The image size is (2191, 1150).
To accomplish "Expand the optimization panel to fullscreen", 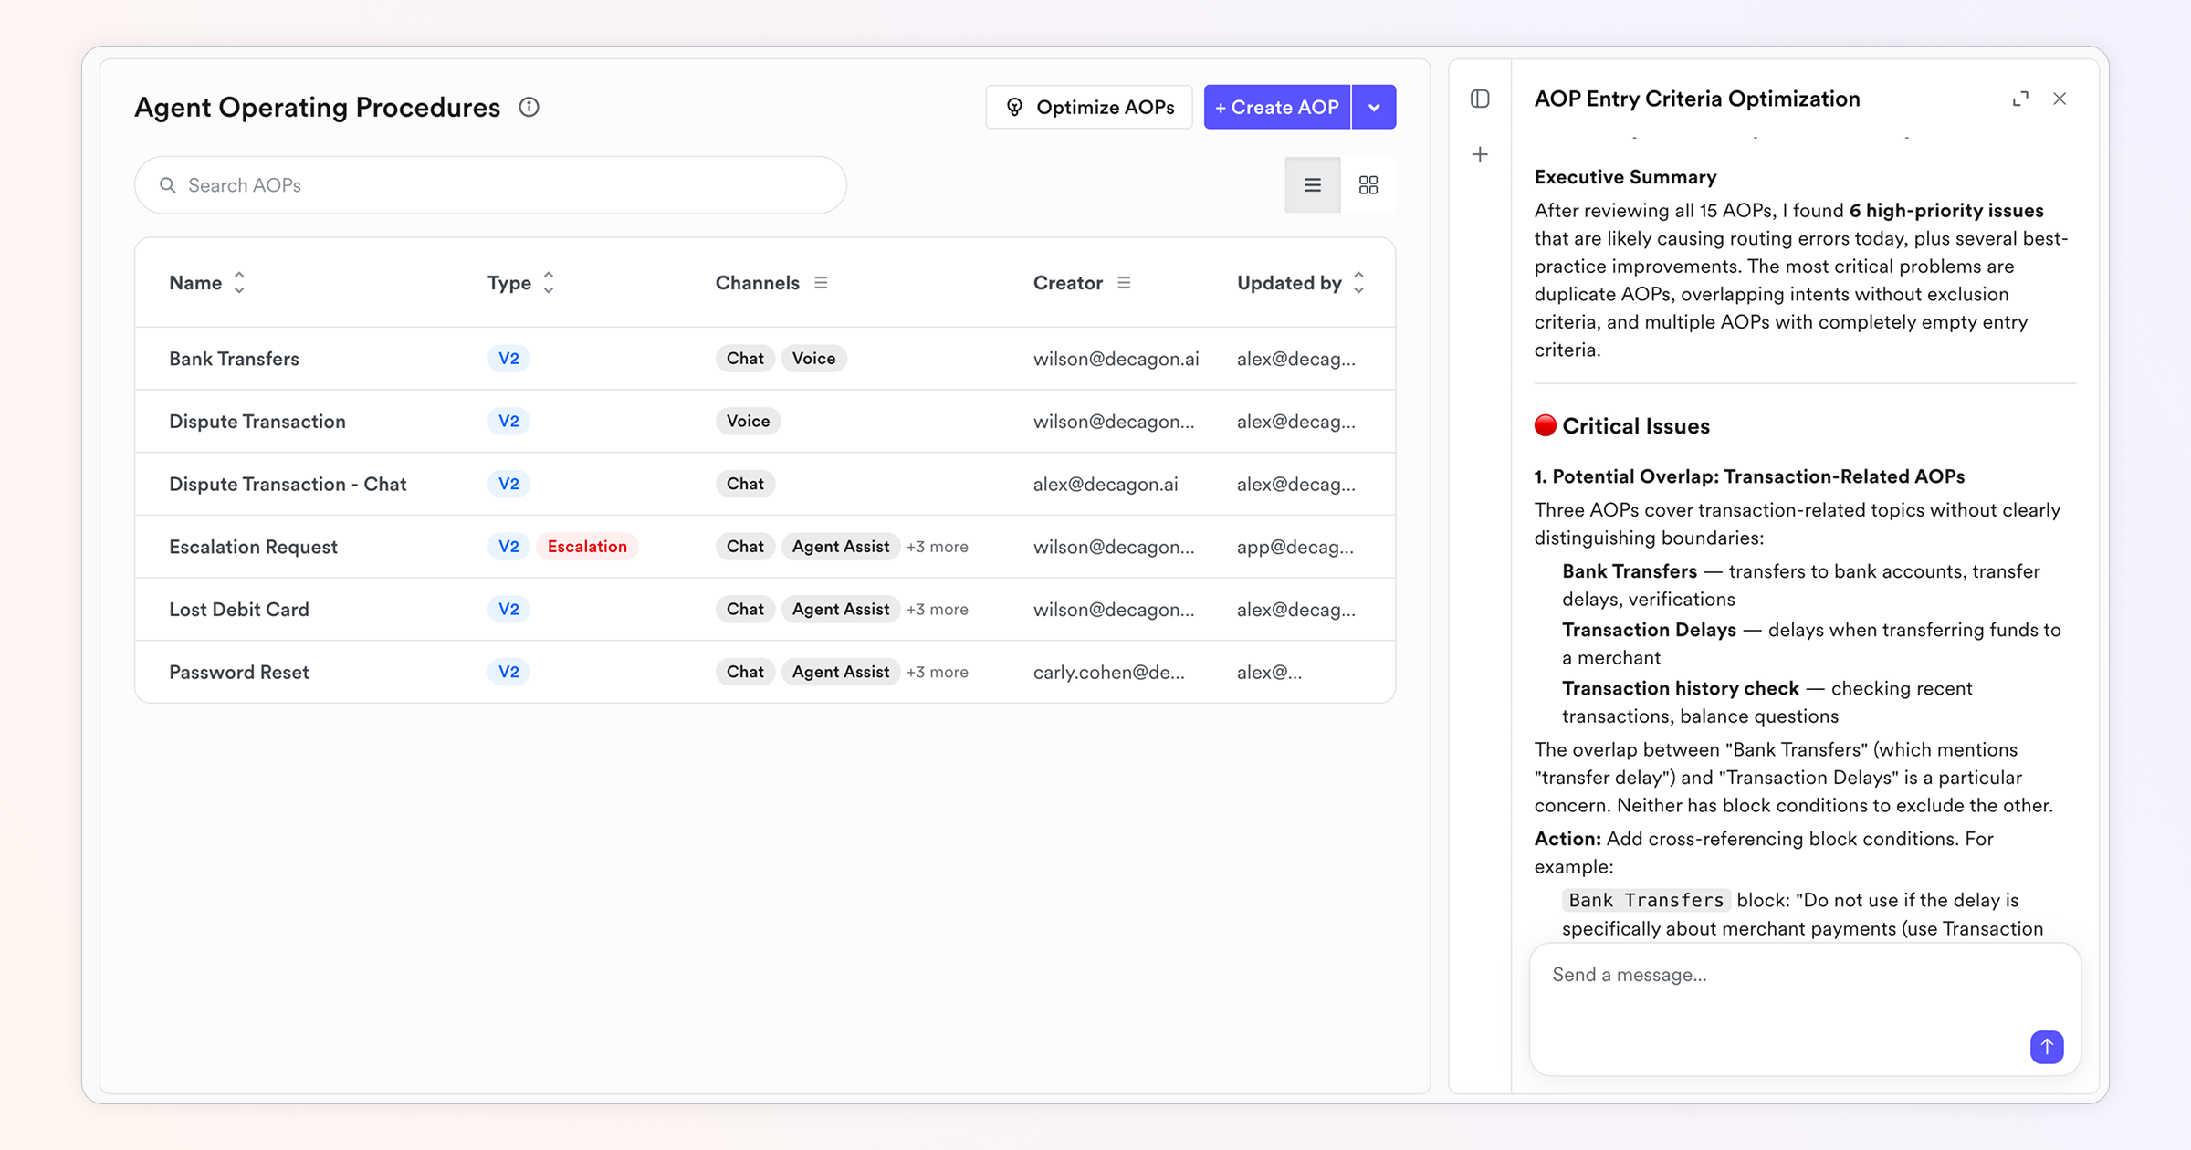I will (2020, 99).
